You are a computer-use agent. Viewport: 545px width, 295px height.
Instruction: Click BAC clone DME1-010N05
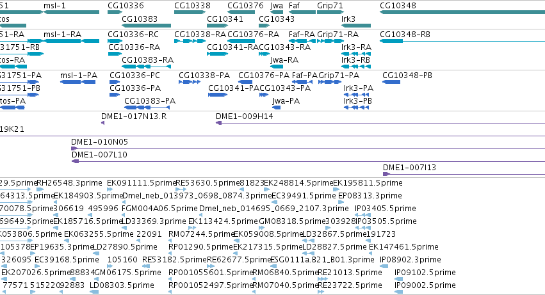pos(308,148)
